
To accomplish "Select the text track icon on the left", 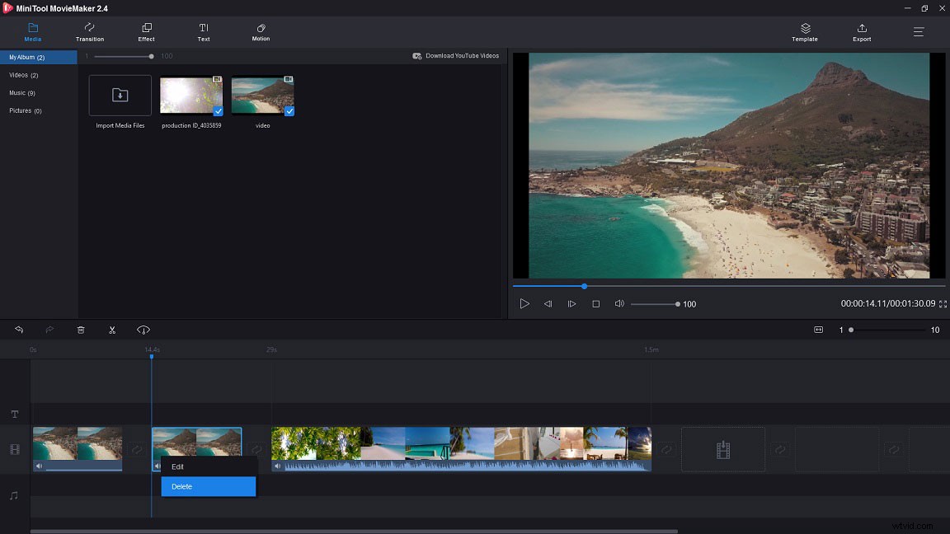I will [14, 415].
